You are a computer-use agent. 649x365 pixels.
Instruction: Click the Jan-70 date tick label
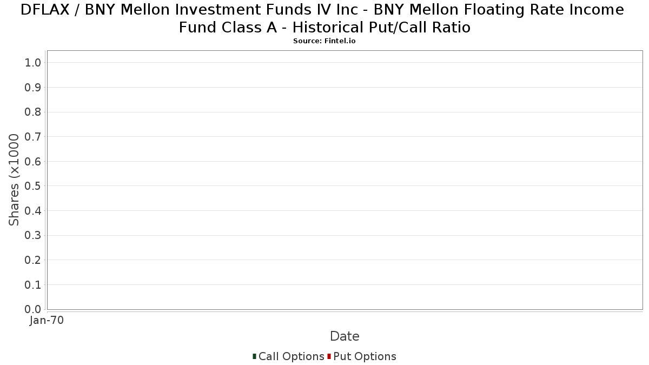47,321
